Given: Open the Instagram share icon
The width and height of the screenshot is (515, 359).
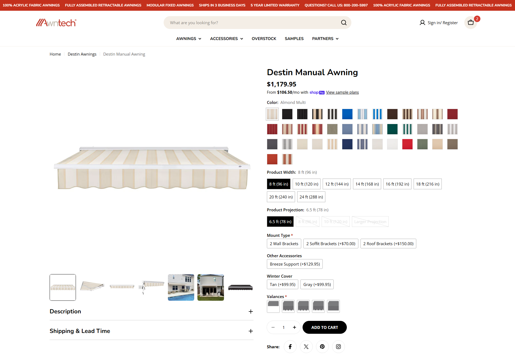Looking at the screenshot, I should 338,347.
